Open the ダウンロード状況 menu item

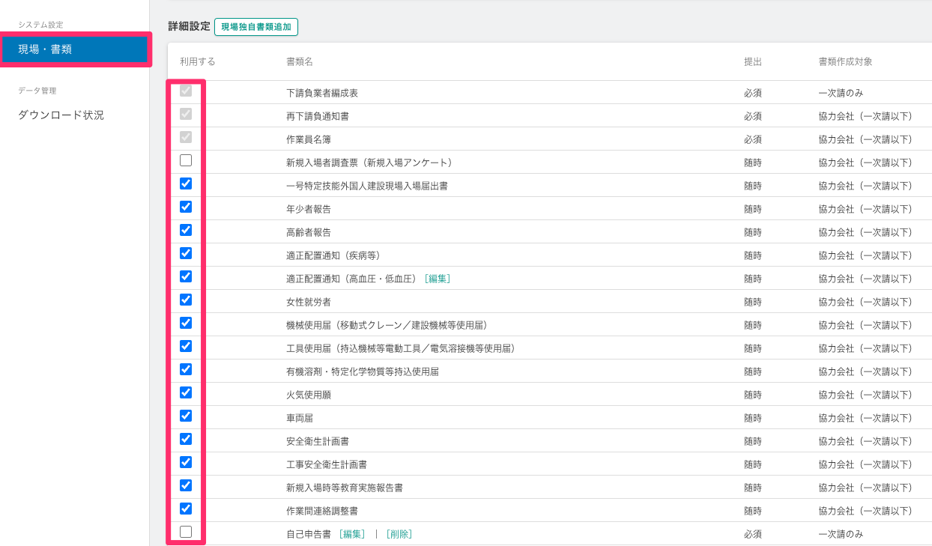coord(61,115)
